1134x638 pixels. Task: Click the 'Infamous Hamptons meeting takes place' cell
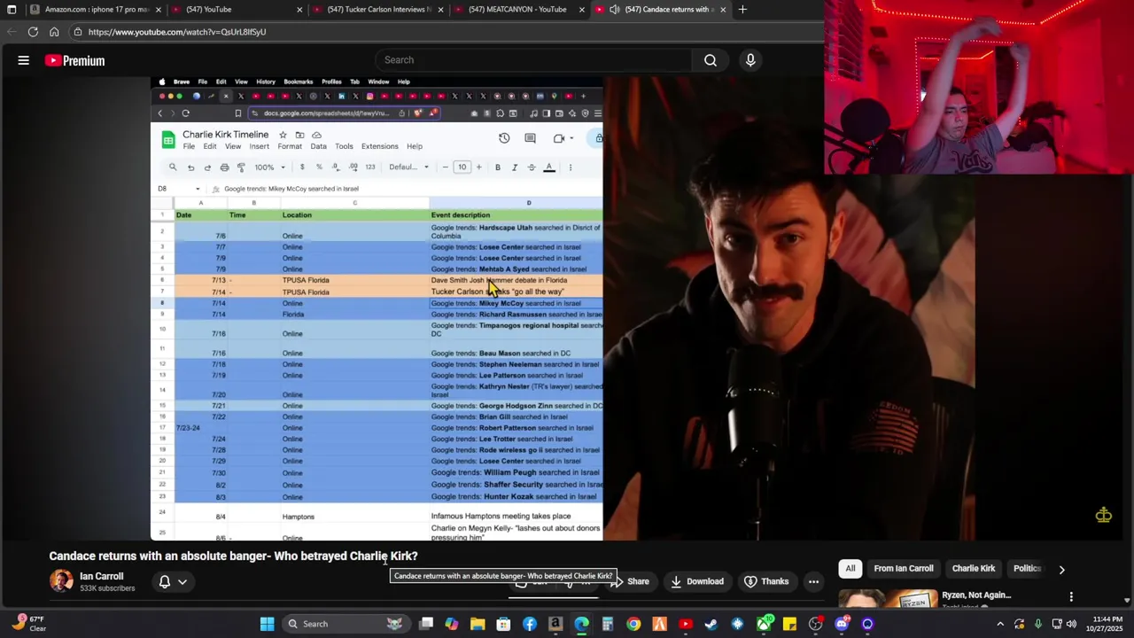(516, 517)
